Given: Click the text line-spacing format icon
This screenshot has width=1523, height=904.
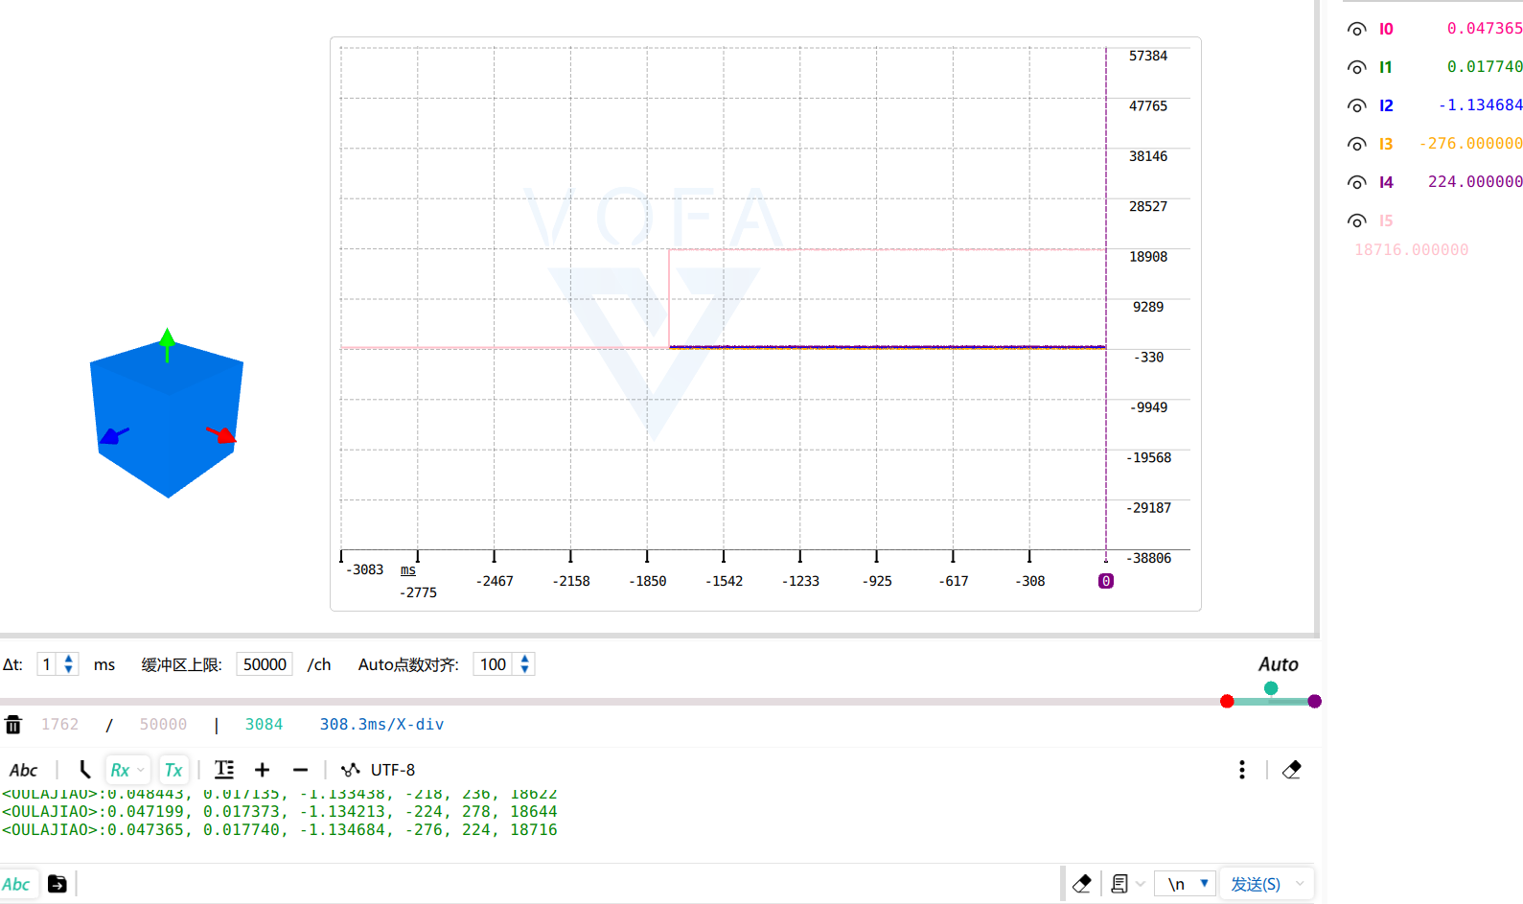Looking at the screenshot, I should 224,769.
